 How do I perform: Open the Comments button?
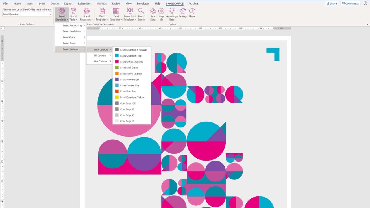350,3
